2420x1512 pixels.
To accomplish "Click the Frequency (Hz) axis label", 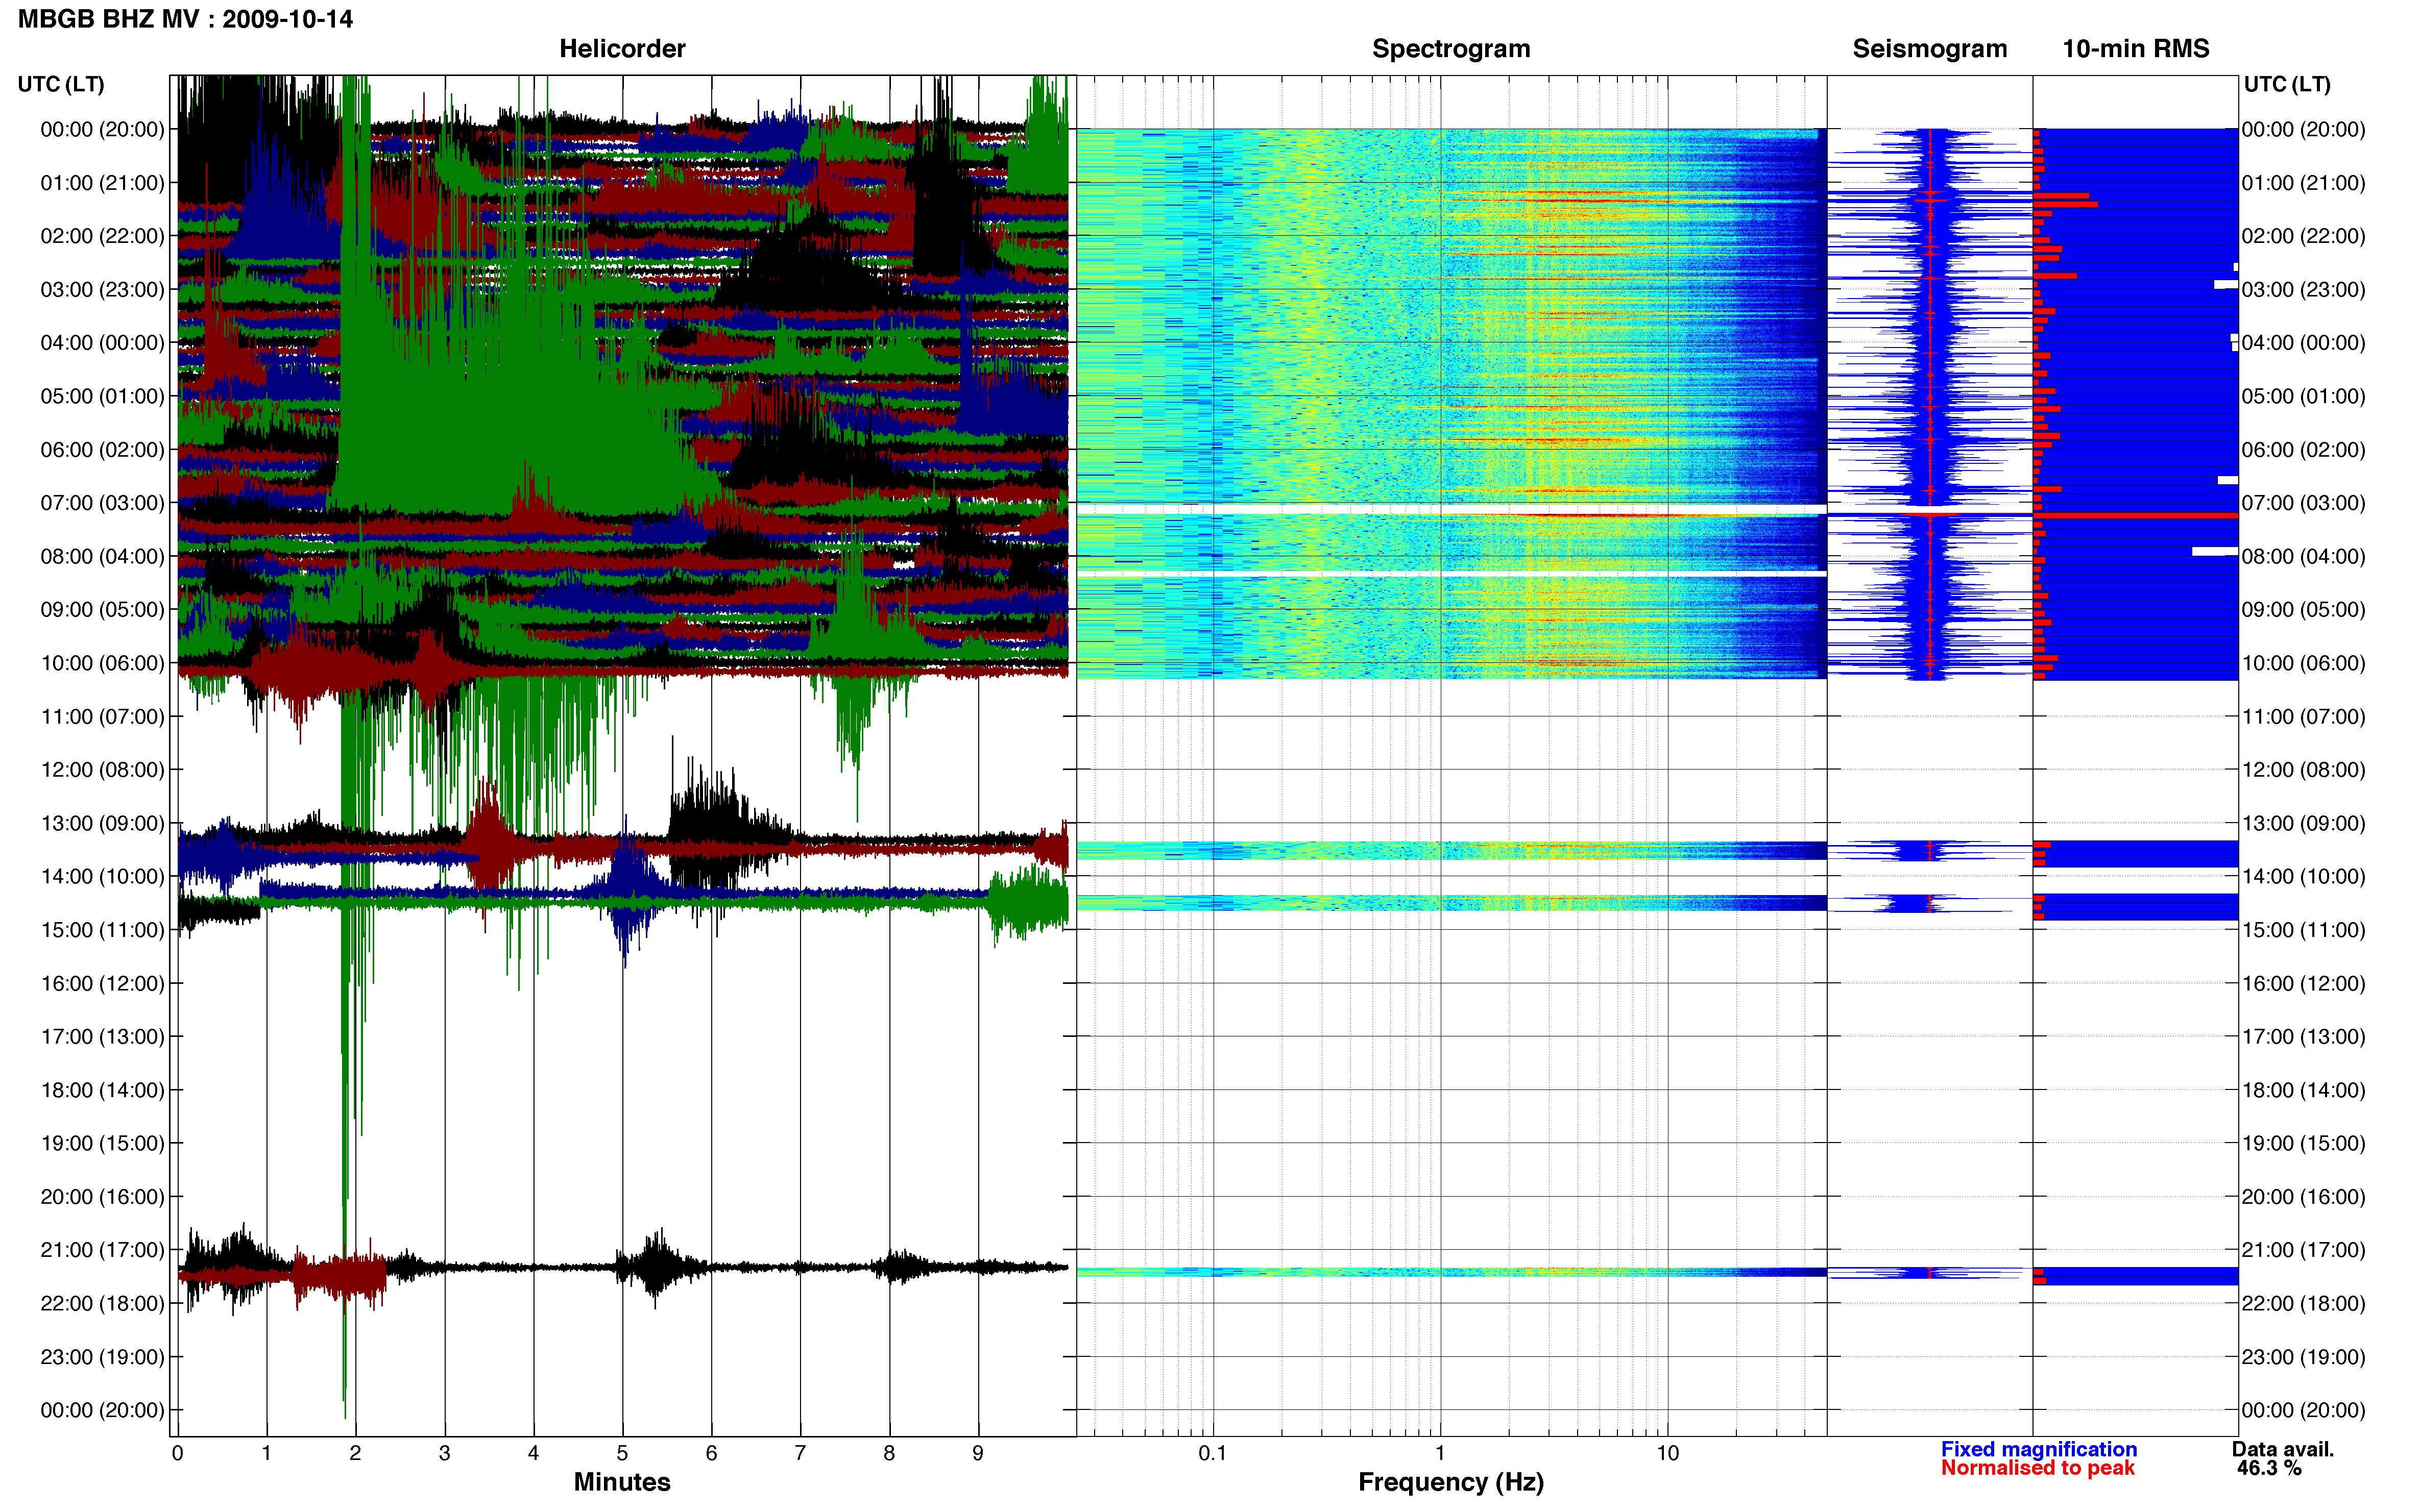I will [x=1450, y=1482].
